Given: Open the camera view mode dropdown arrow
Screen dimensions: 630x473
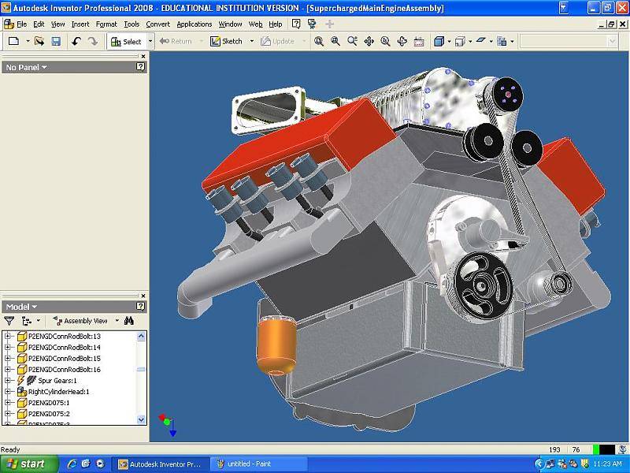Looking at the screenshot, I should (470, 41).
